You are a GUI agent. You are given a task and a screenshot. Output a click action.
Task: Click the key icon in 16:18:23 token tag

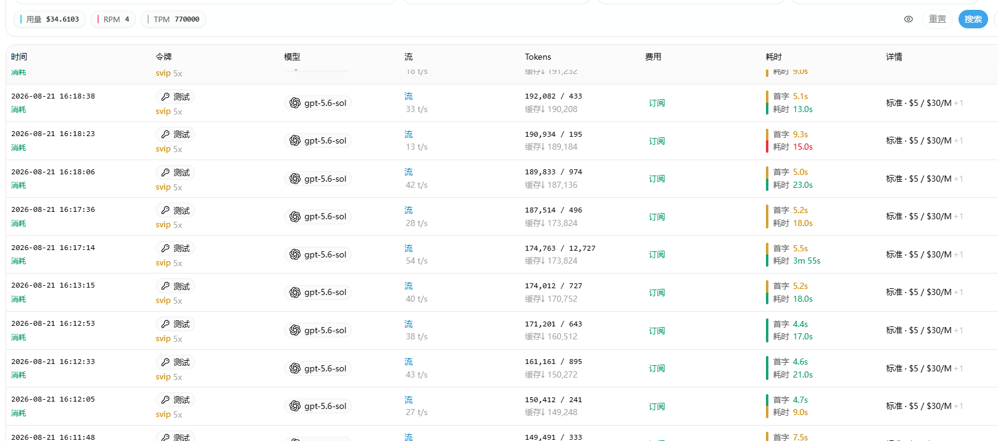[165, 134]
